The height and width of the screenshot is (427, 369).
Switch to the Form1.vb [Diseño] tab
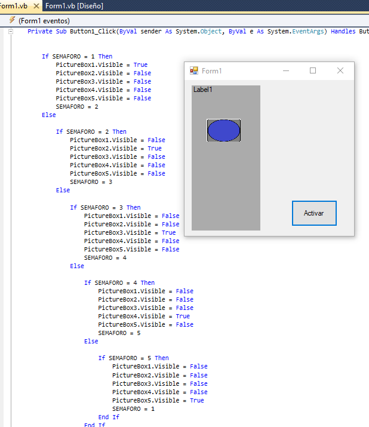click(74, 6)
